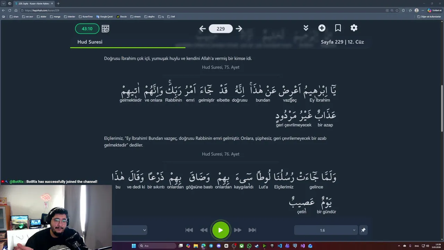Open the playback speed 1.6 dropdown

(x=326, y=230)
